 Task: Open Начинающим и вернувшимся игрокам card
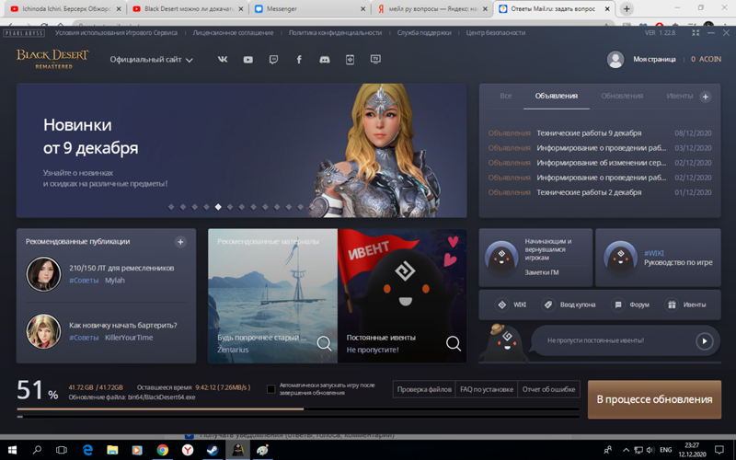pyautogui.click(x=535, y=258)
